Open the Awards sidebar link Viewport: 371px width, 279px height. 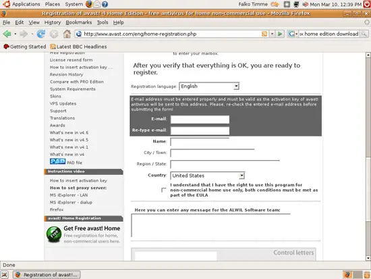(57, 125)
